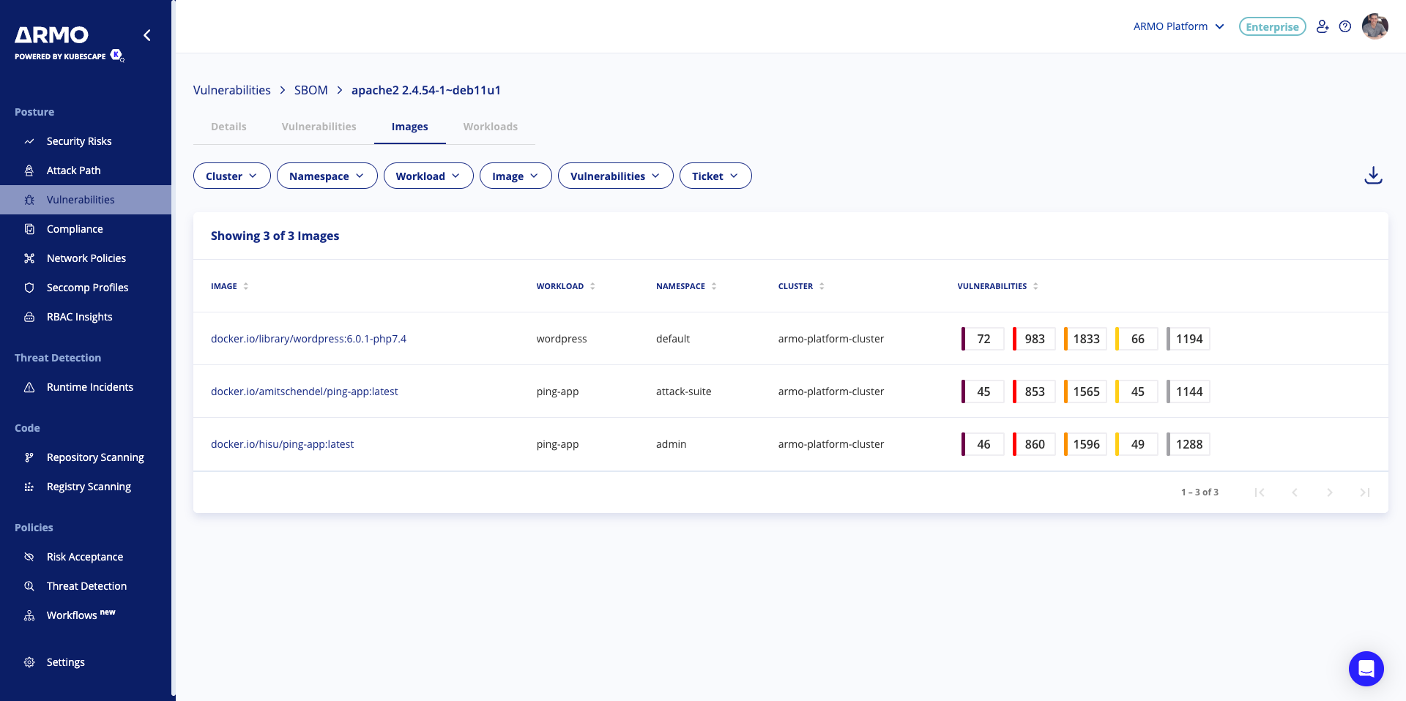Go to SBOM in the breadcrumb
Viewport: 1406px width, 701px height.
tap(311, 90)
